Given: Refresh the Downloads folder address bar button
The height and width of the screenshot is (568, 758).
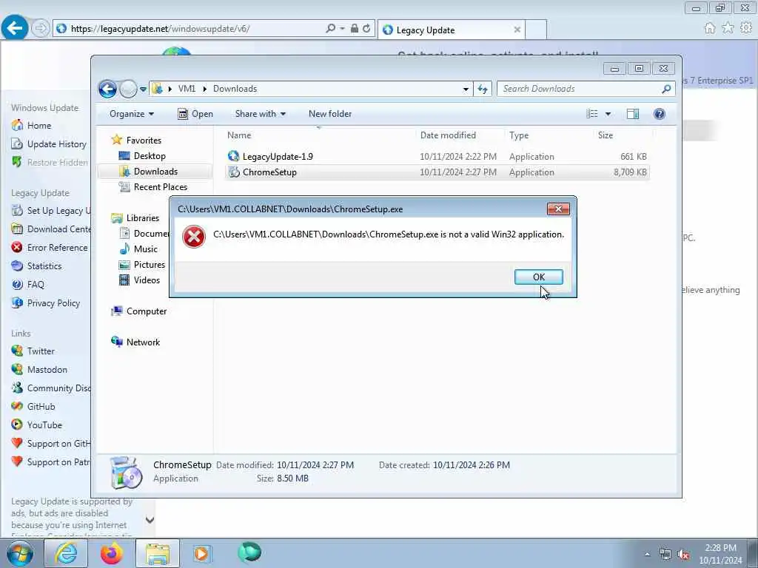Looking at the screenshot, I should (x=483, y=89).
